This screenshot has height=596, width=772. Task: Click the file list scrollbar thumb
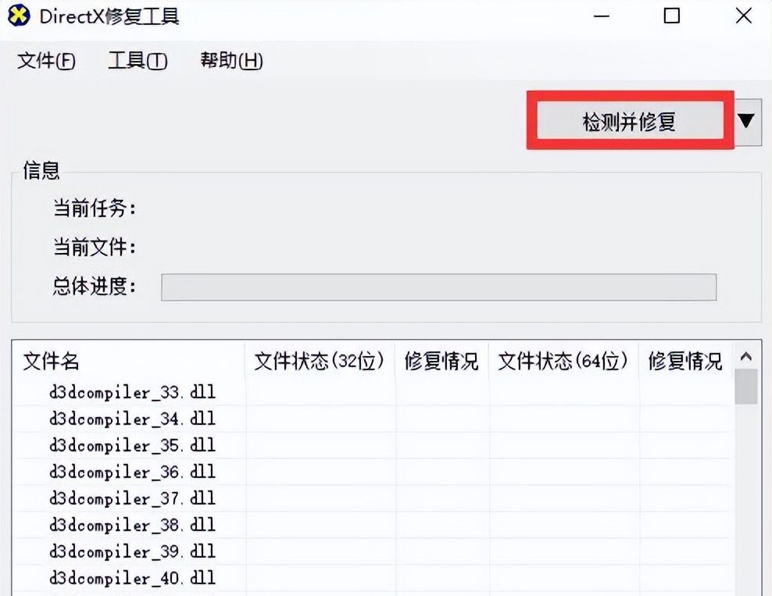[x=746, y=387]
